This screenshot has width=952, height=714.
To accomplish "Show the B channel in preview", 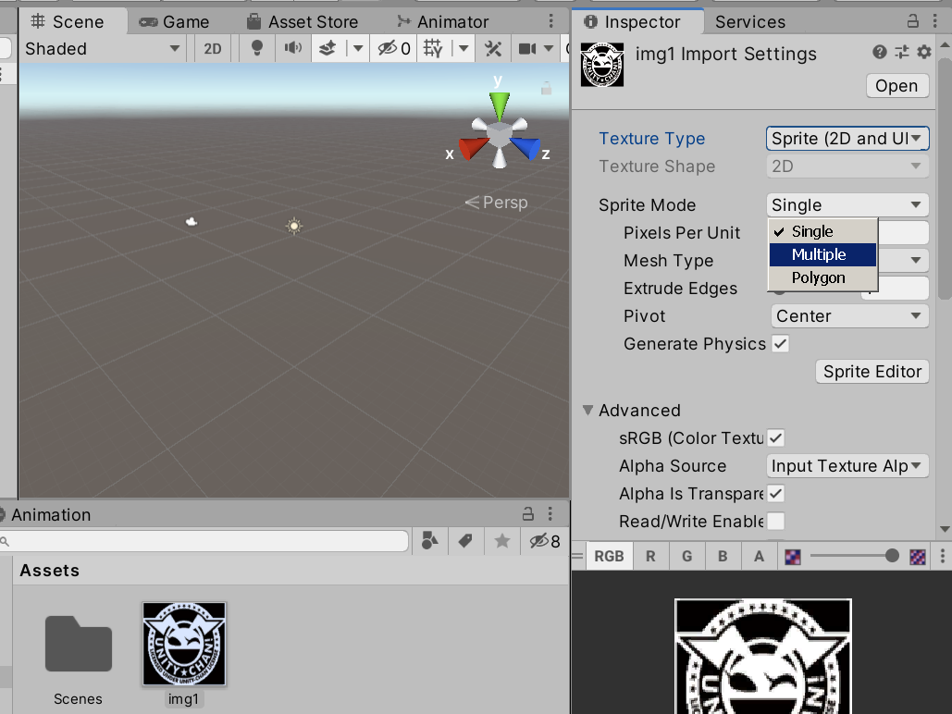I will tap(723, 556).
